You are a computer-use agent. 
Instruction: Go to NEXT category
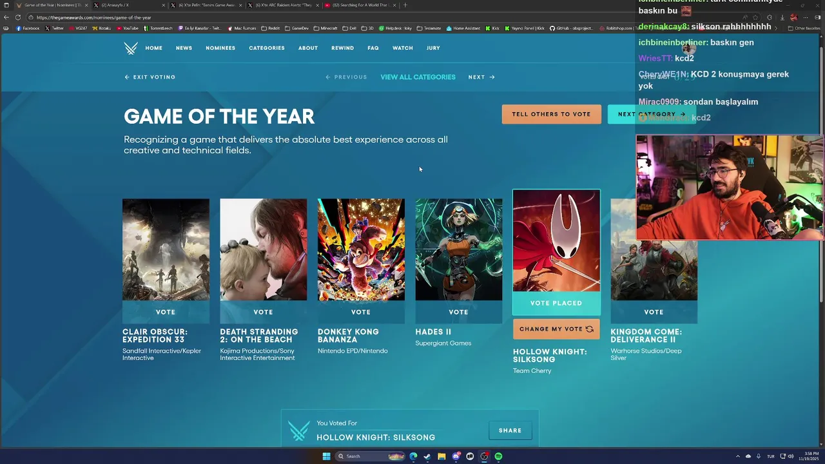[481, 77]
